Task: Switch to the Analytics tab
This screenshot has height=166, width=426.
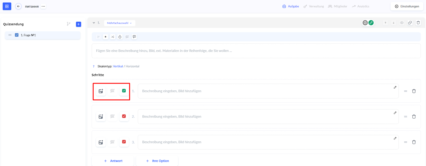Action: coord(361,6)
